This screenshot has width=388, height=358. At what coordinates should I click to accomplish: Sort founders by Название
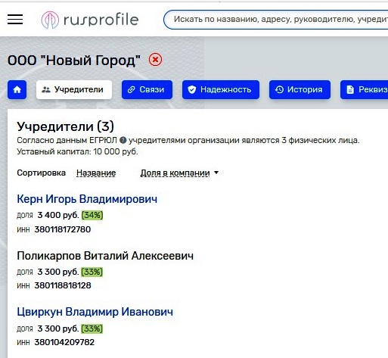[x=96, y=173]
